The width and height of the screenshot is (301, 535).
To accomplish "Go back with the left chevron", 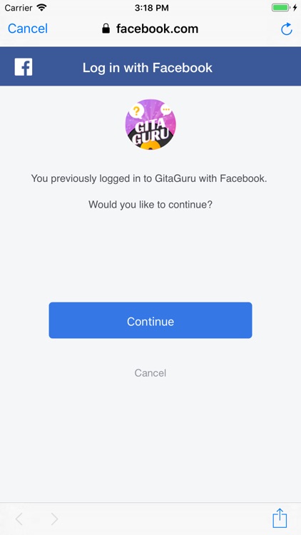I will 19,519.
